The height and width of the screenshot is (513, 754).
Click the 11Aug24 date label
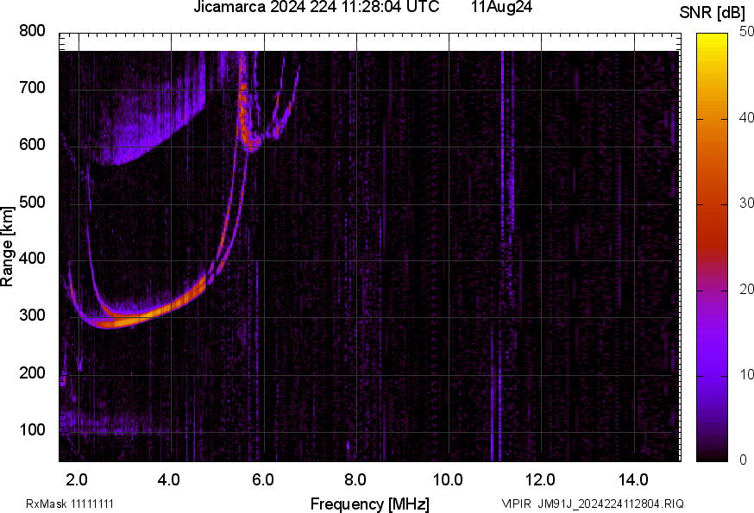pyautogui.click(x=501, y=8)
